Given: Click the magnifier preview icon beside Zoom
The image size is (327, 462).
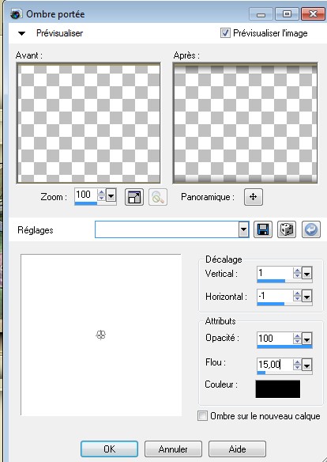Looking at the screenshot, I should (158, 197).
